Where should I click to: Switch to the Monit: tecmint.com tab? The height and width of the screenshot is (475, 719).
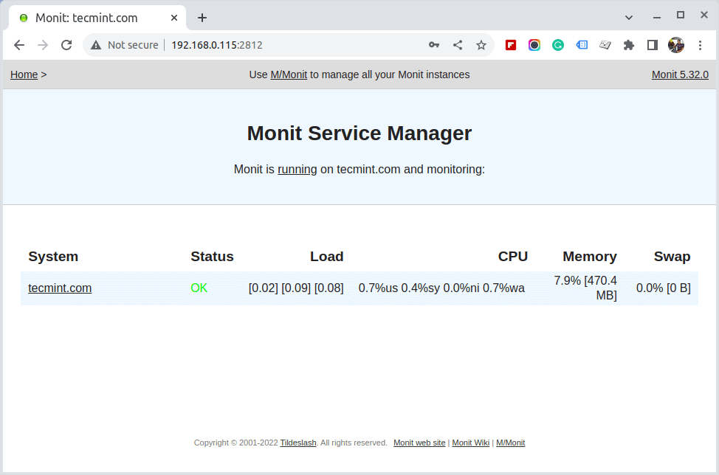click(89, 17)
